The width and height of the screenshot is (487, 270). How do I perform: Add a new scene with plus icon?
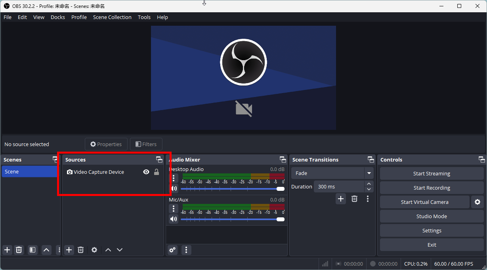[7, 250]
